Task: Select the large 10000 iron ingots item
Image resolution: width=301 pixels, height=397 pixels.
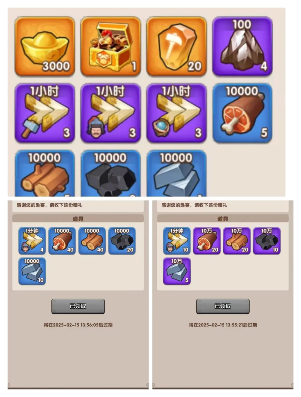Action: (176, 173)
